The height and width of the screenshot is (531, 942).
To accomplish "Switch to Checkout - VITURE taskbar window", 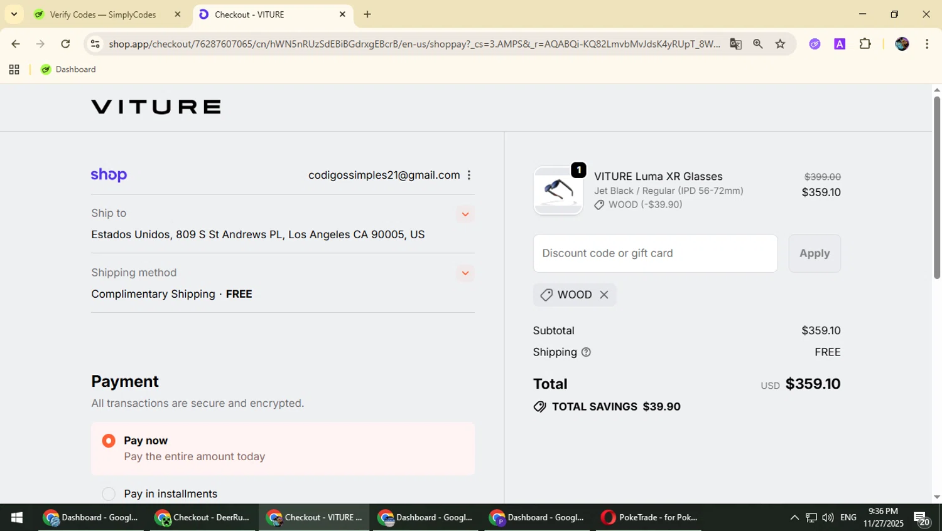I will coord(314,517).
